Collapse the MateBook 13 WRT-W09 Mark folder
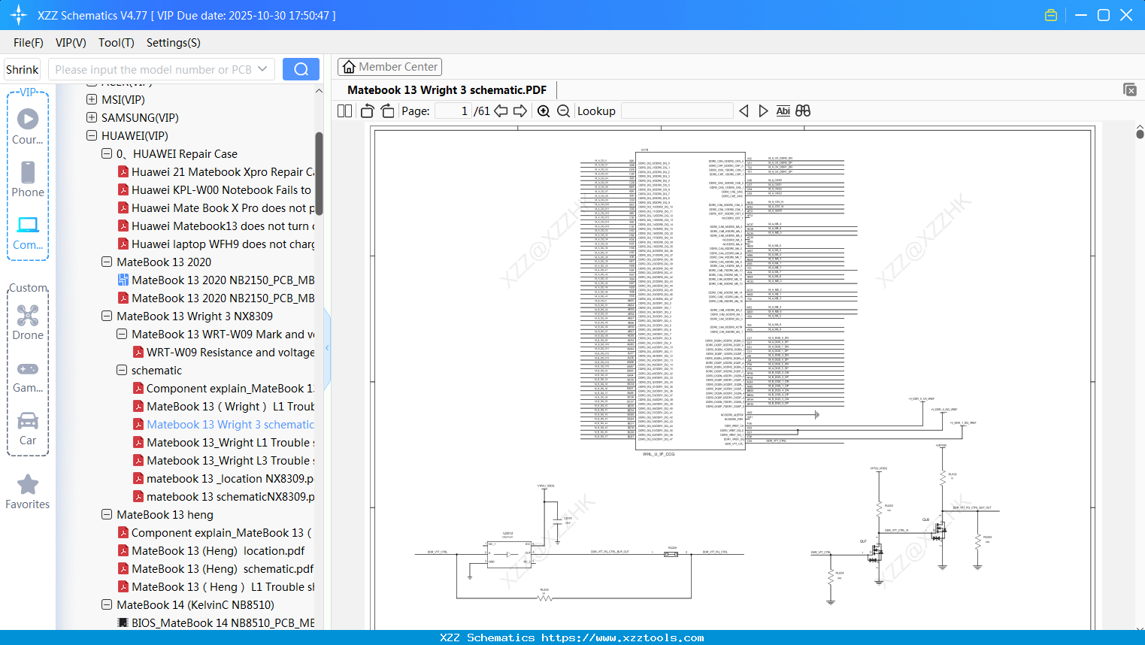This screenshot has width=1145, height=645. click(x=122, y=334)
